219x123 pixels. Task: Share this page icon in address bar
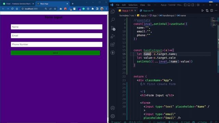50,9
